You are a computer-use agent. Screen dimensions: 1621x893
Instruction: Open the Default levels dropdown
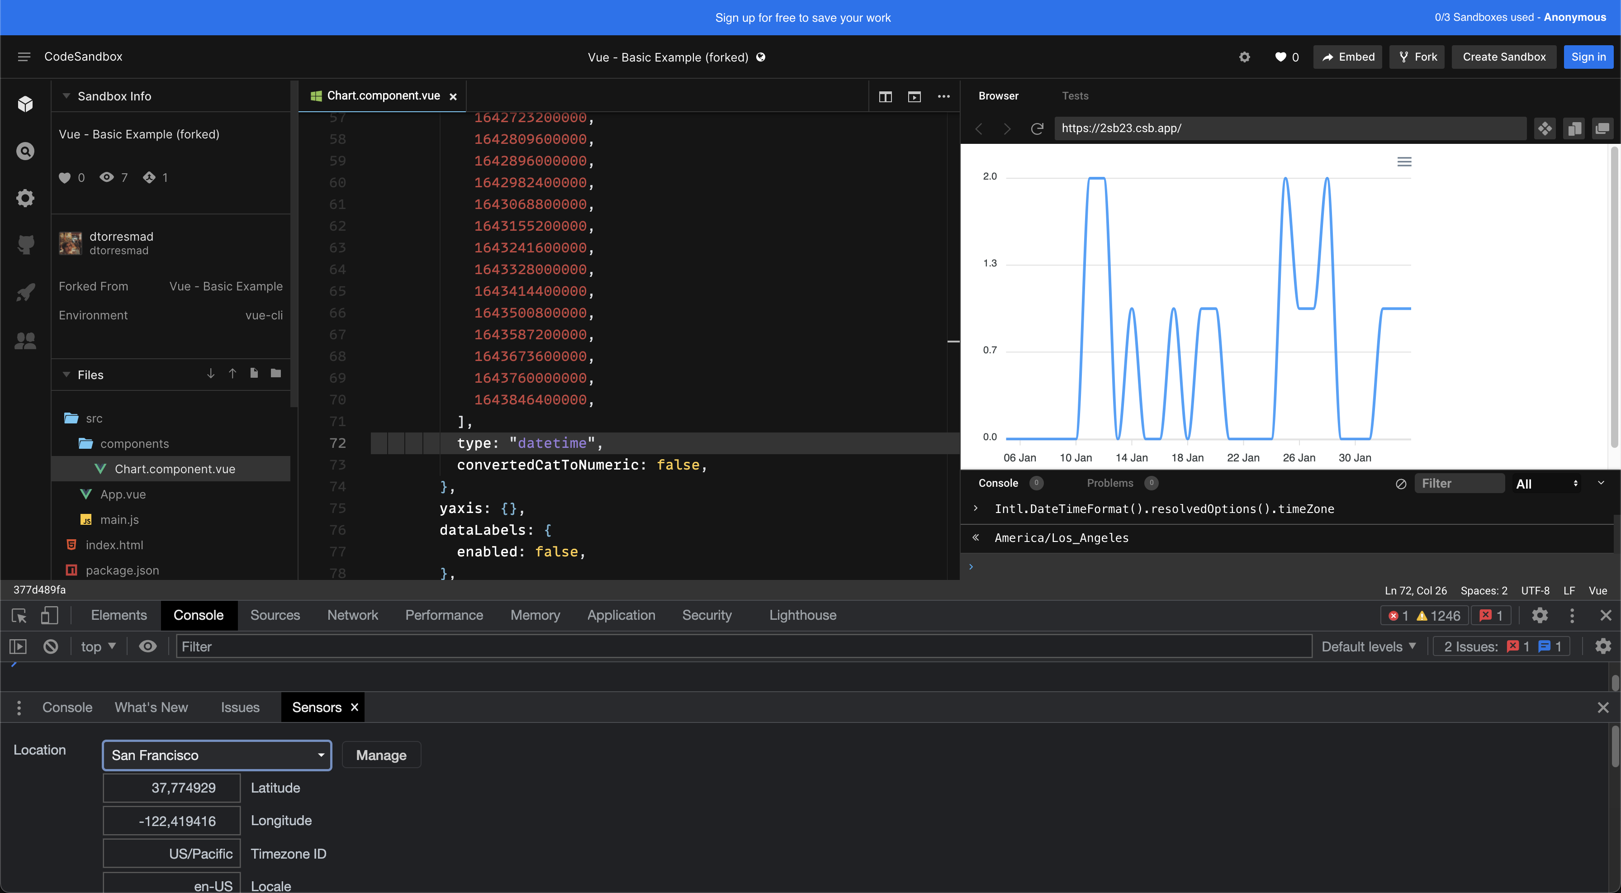(x=1369, y=646)
